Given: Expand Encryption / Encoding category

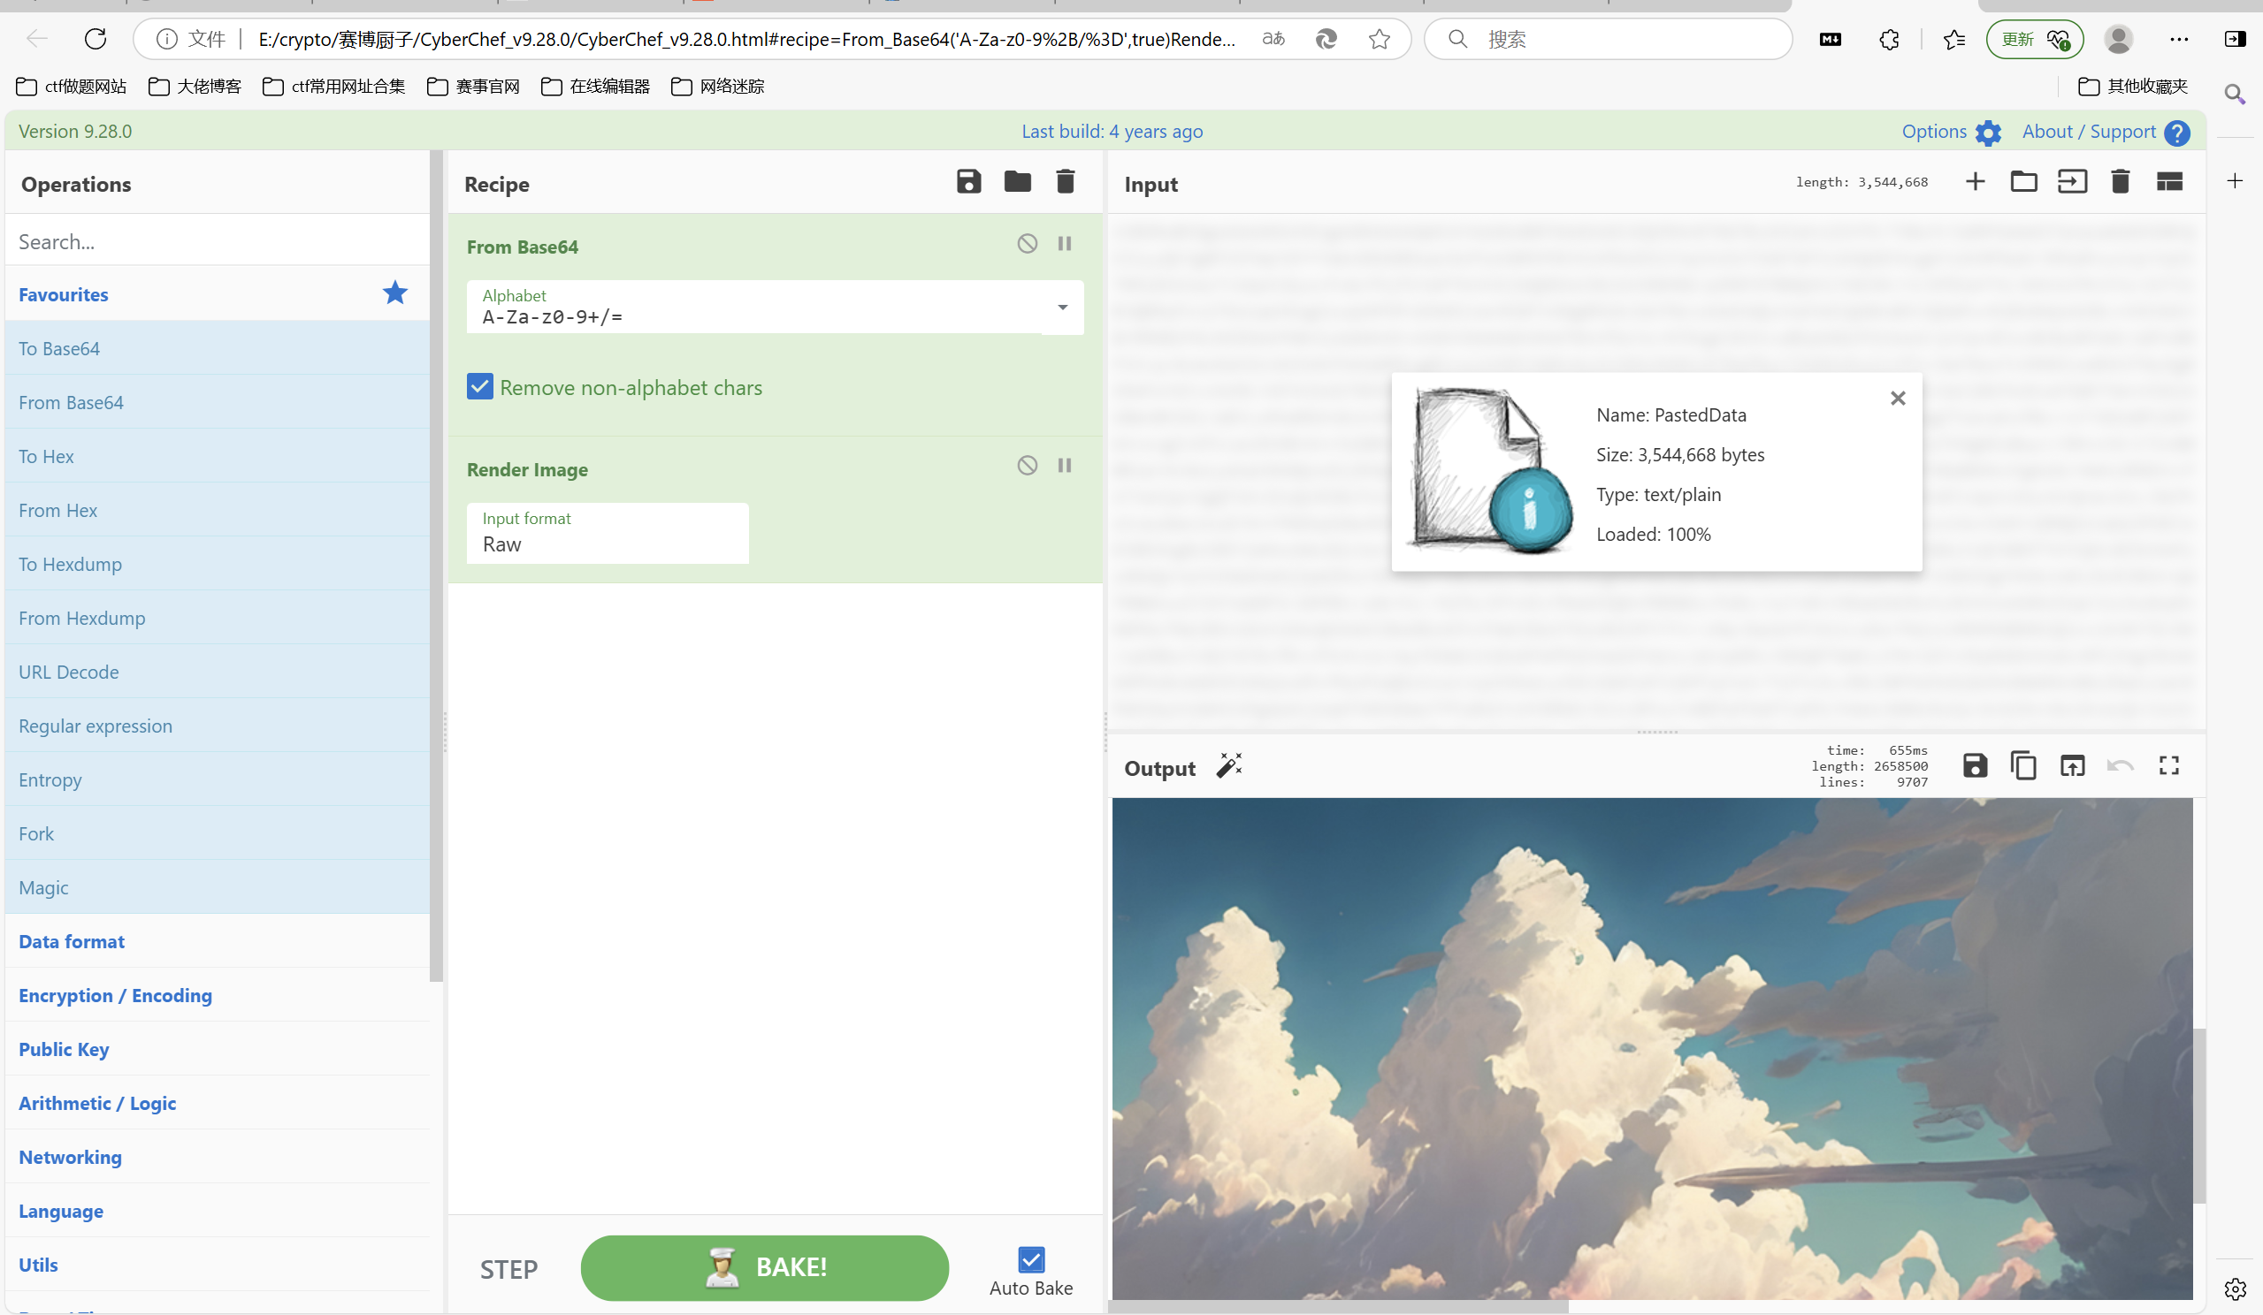Looking at the screenshot, I should coord(217,994).
